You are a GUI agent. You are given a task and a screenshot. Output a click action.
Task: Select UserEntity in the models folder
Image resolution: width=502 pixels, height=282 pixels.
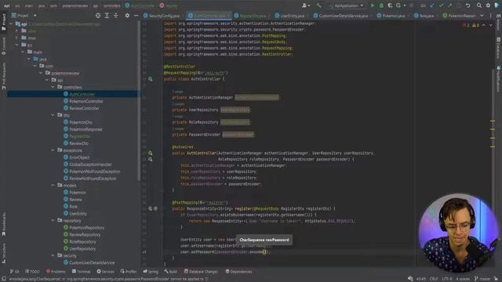pyautogui.click(x=78, y=214)
